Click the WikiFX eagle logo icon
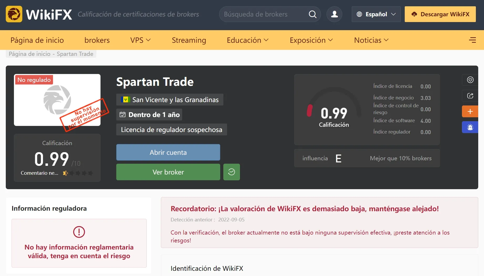Image resolution: width=484 pixels, height=276 pixels. tap(14, 14)
